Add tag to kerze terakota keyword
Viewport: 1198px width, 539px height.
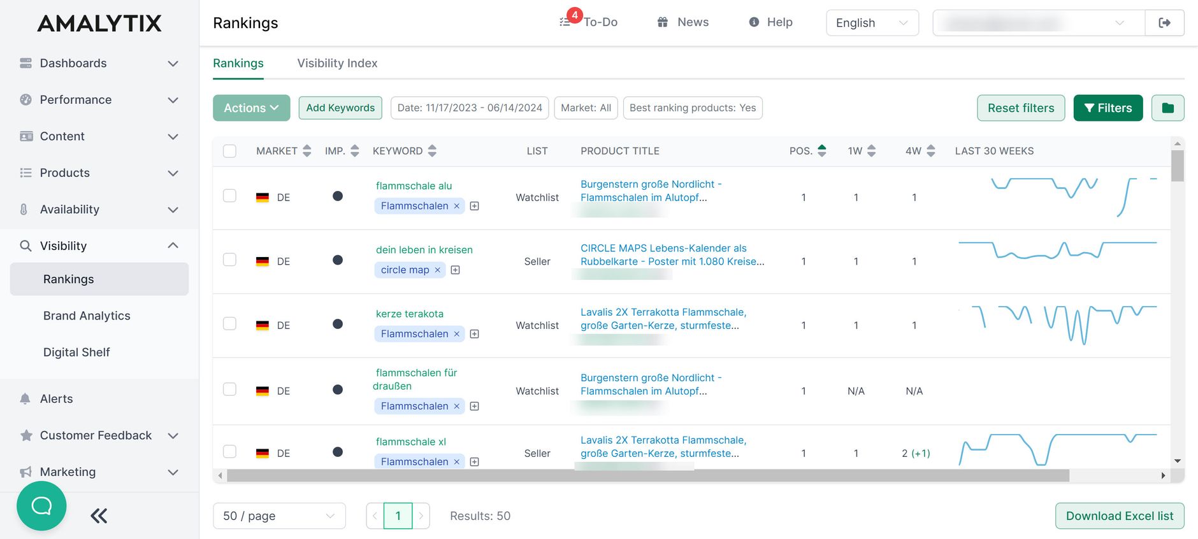tap(474, 334)
